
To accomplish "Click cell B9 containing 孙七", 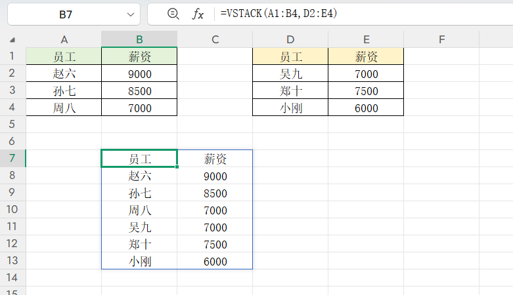I will (x=139, y=193).
